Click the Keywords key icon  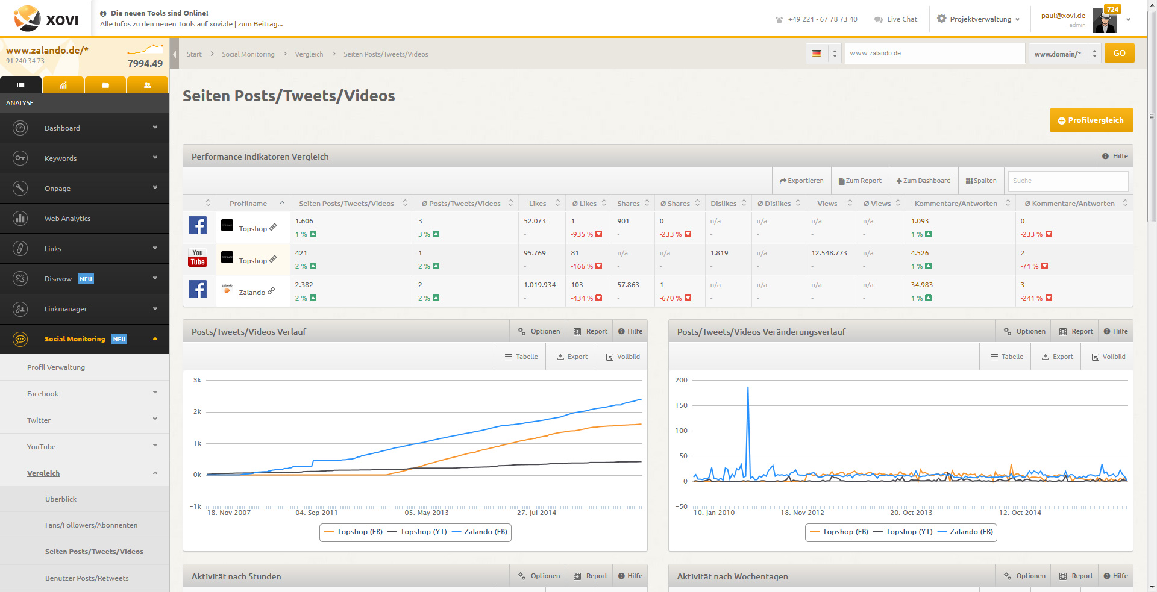pos(20,158)
